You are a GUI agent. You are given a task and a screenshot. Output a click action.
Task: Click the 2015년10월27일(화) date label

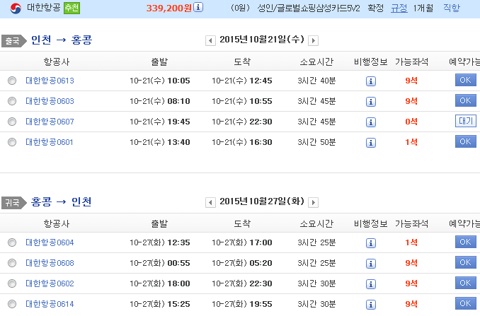click(x=262, y=201)
